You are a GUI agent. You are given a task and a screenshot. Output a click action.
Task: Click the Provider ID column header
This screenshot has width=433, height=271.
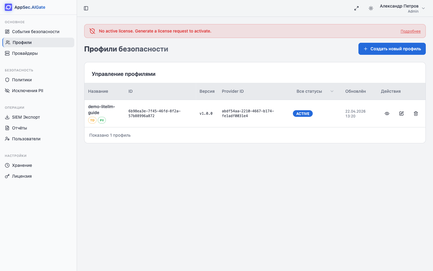pyautogui.click(x=233, y=91)
